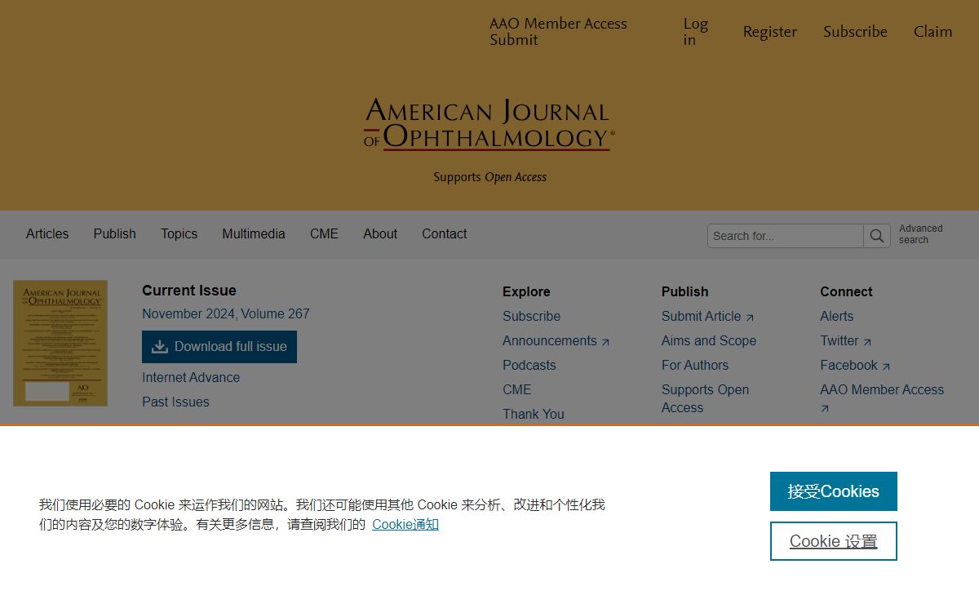
Task: Accept cookies with 接受Cookies button
Action: (834, 491)
